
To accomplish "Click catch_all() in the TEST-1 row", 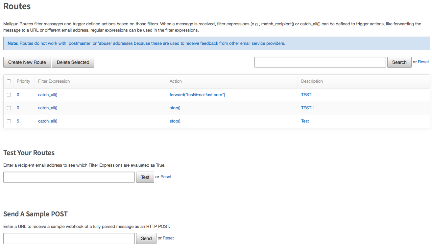I will click(x=48, y=108).
